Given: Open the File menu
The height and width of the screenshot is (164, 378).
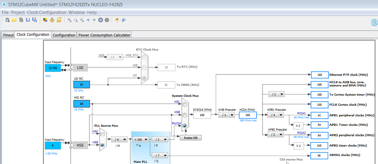Looking at the screenshot, I should pos(5,12).
